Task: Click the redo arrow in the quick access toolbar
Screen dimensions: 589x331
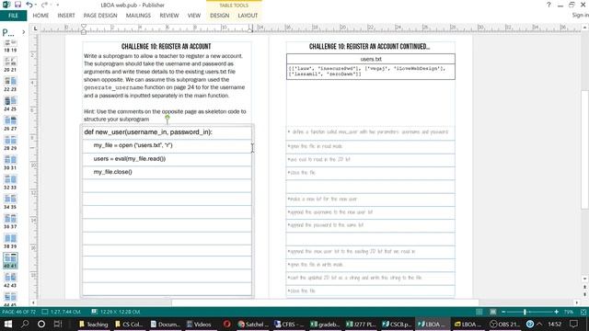Action: click(44, 5)
